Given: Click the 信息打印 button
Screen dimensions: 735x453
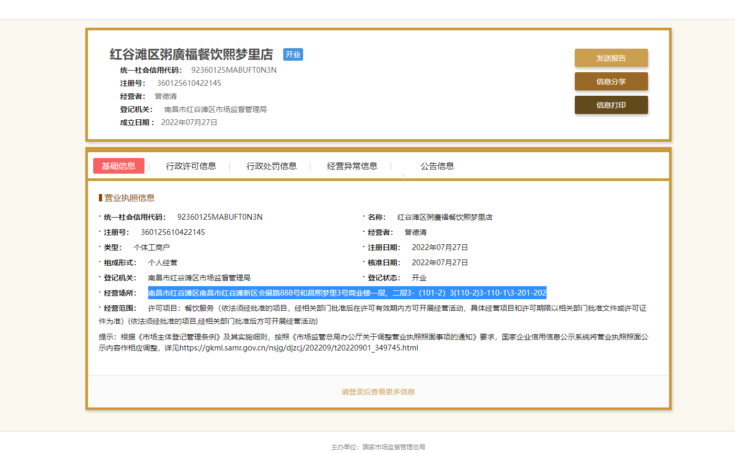Looking at the screenshot, I should pos(611,105).
